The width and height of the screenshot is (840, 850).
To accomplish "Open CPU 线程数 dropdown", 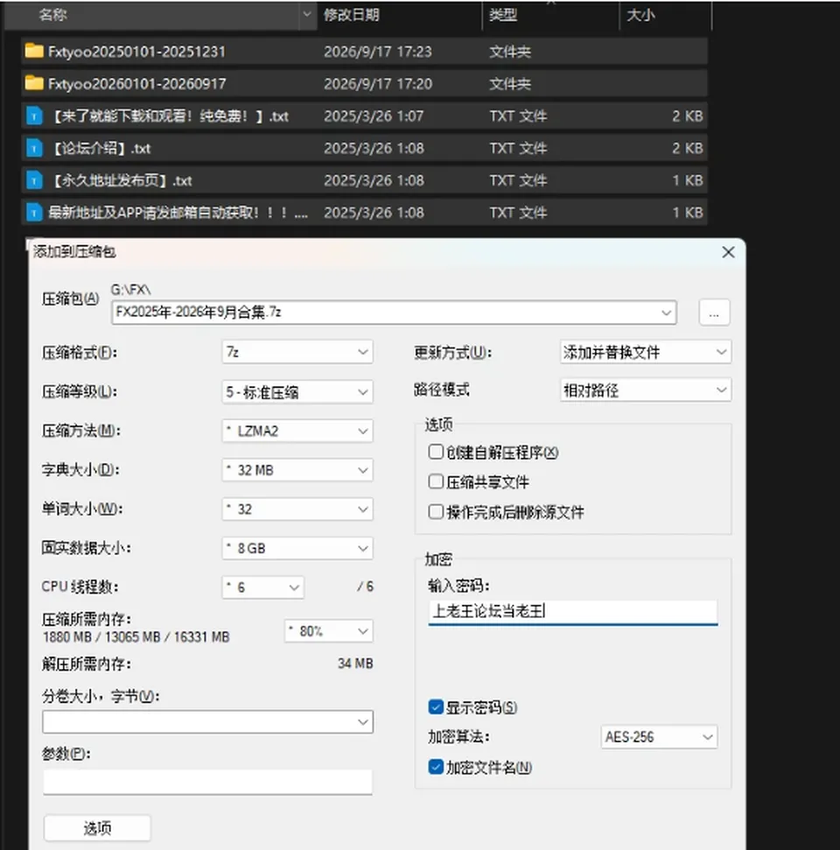I will click(262, 587).
